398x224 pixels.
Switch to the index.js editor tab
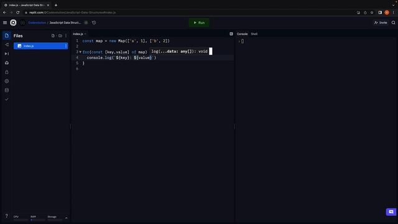point(78,34)
